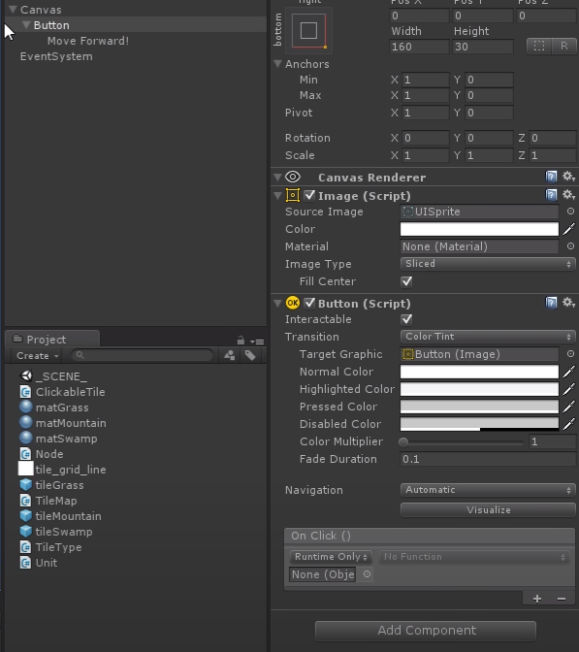This screenshot has height=652, width=579.
Task: Open Image Script help icon
Action: click(x=551, y=195)
